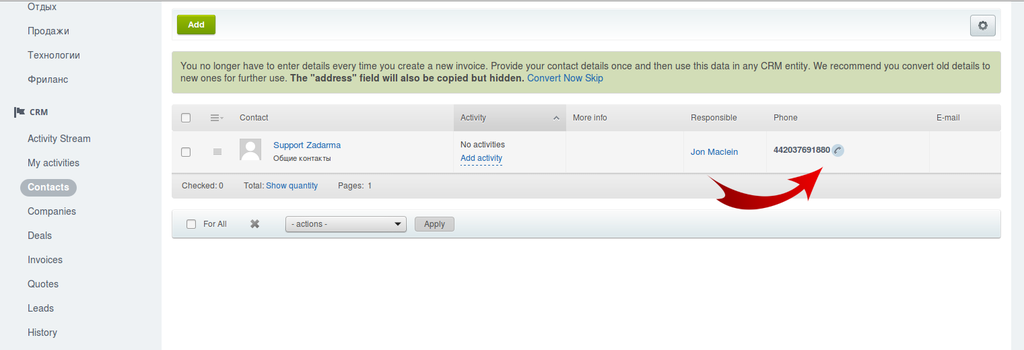Click the phone call icon next to 442037691880
1024x350 pixels.
838,150
